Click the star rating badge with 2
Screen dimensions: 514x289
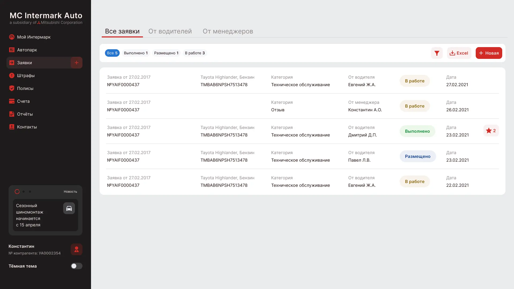[491, 131]
